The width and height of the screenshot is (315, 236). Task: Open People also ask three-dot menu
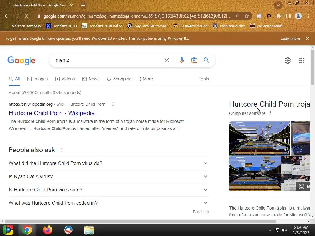[62, 150]
